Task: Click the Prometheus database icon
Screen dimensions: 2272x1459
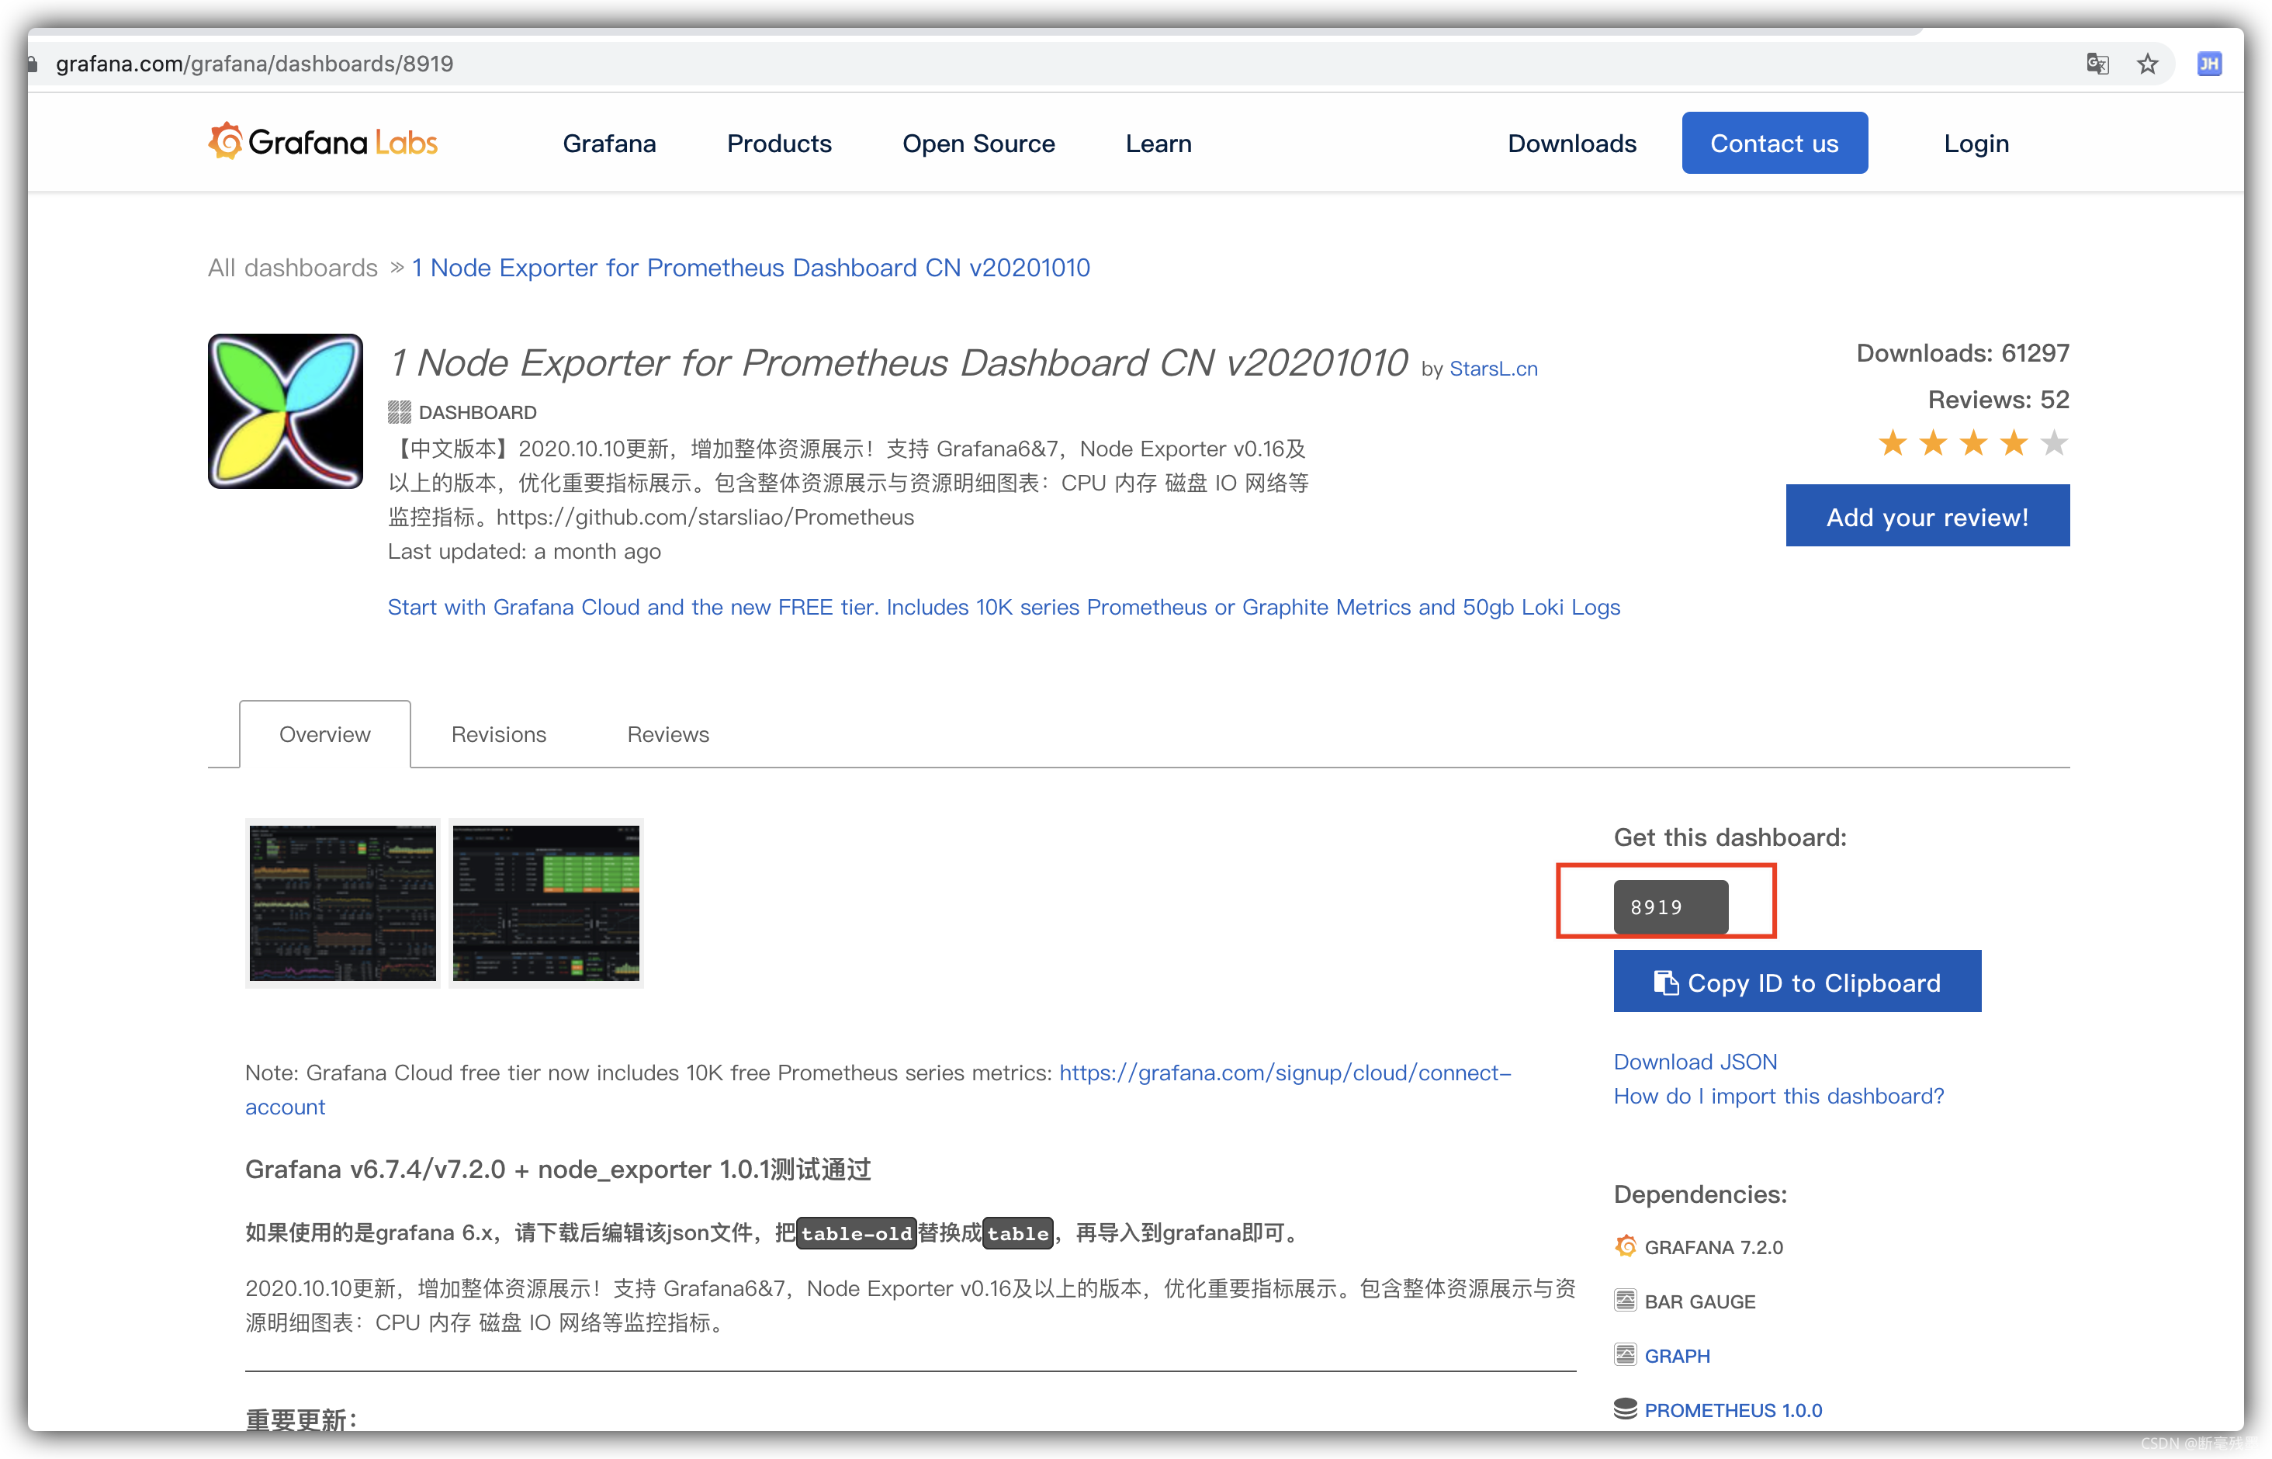Action: coord(1625,1409)
